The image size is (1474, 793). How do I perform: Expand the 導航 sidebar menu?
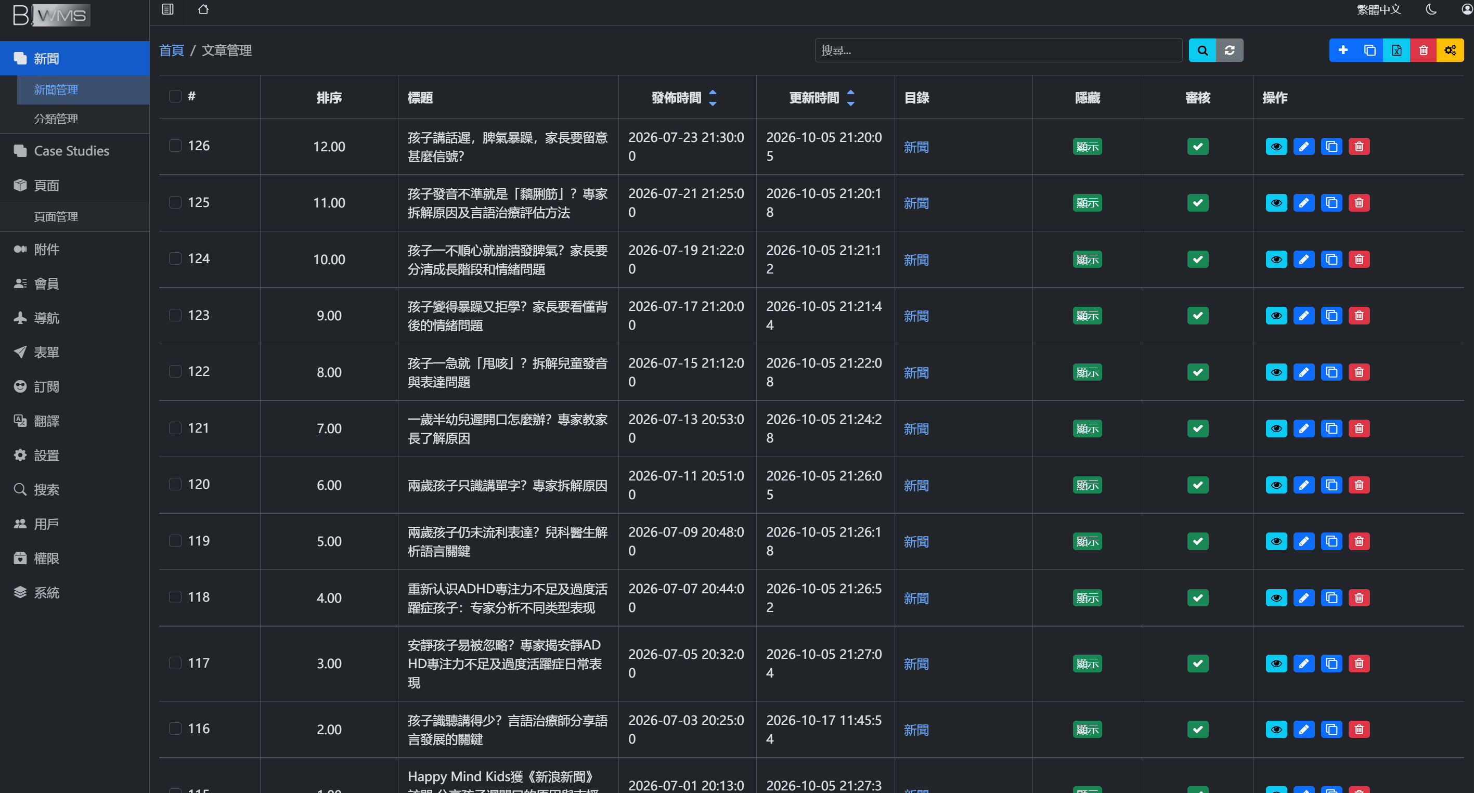(x=74, y=318)
